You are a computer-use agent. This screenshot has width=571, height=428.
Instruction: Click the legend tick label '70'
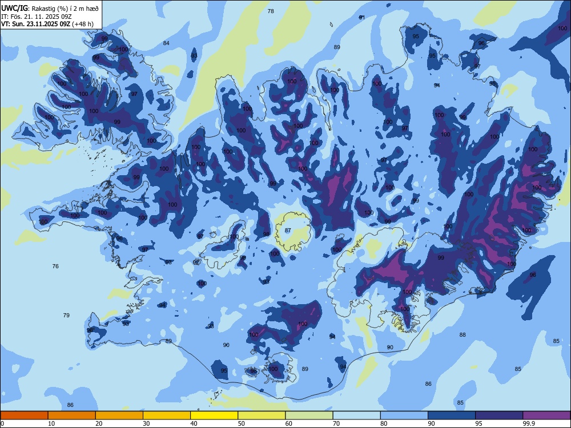pos(336,423)
